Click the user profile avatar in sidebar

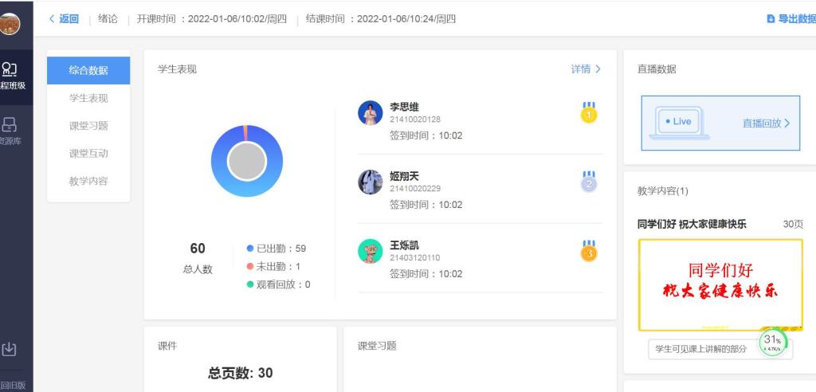pos(9,24)
